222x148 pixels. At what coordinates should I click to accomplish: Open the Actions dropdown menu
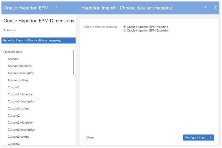[10, 30]
